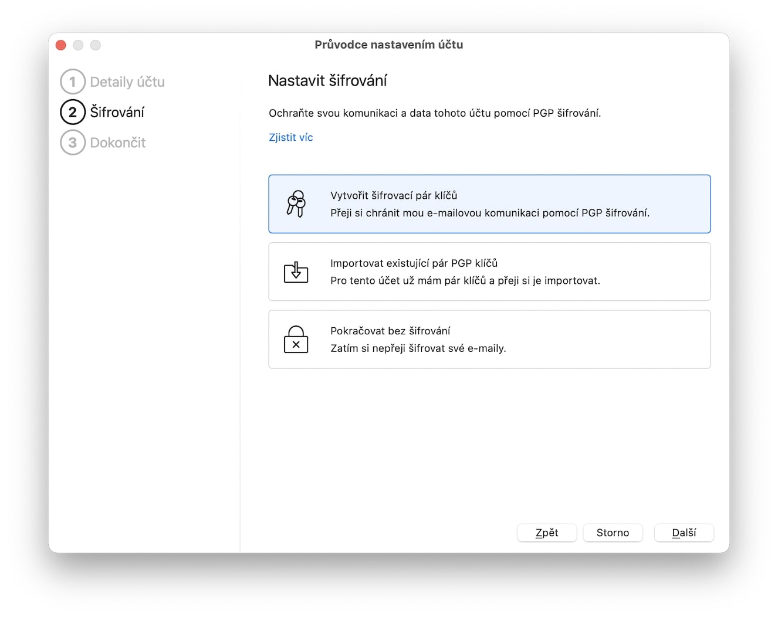Click the padlock with X icon
Viewport: 778px width, 617px height.
click(x=296, y=340)
